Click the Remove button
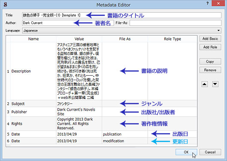227x161 pixels. pos(210,70)
